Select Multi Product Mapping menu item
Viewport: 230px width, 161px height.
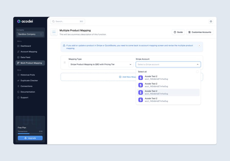pyautogui.click(x=30, y=63)
